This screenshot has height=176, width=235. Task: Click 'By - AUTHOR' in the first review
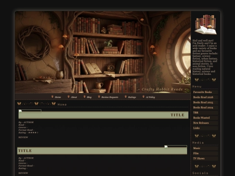[x=26, y=122]
